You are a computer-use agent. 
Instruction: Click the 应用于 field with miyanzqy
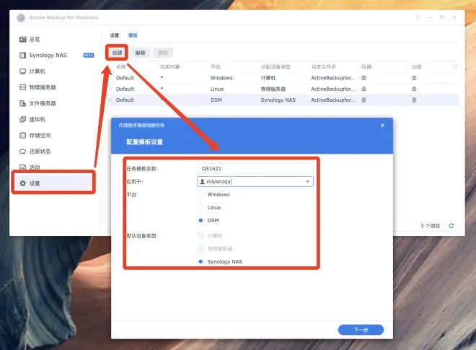pyautogui.click(x=255, y=181)
